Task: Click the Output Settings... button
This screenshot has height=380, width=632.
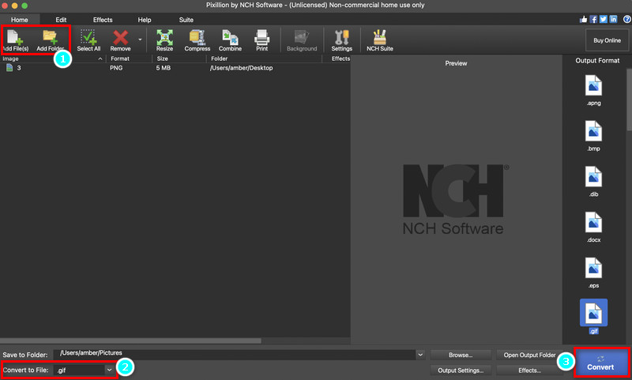Action: [461, 371]
